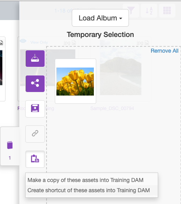The image size is (181, 204).
Task: Click the album count number 1
Action: (x=9, y=158)
